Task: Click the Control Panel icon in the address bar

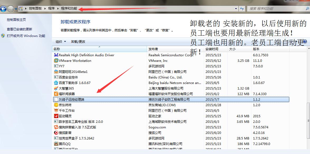Action: click(x=21, y=8)
